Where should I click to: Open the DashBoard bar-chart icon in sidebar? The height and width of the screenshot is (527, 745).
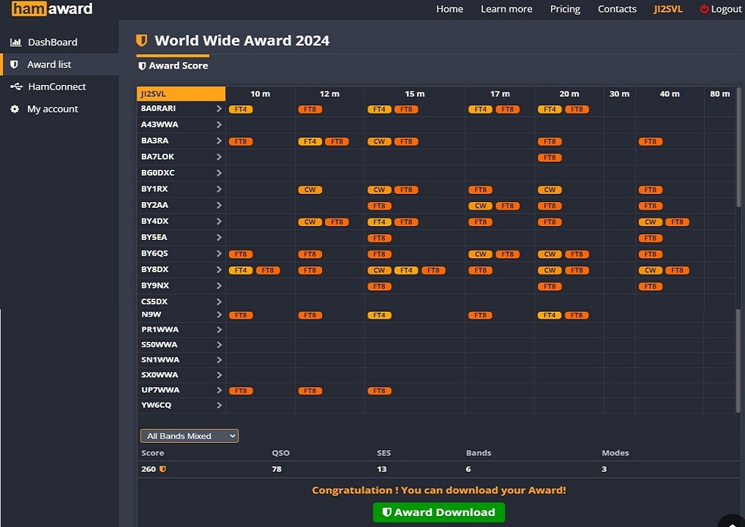tap(15, 42)
